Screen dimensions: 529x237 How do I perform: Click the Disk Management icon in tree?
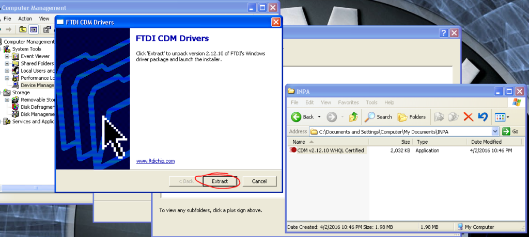coord(15,114)
